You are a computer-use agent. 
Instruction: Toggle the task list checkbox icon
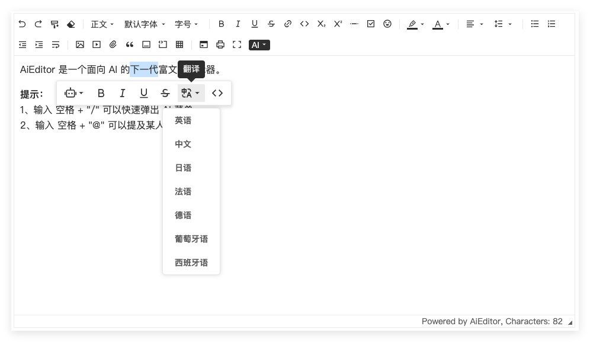click(x=371, y=24)
